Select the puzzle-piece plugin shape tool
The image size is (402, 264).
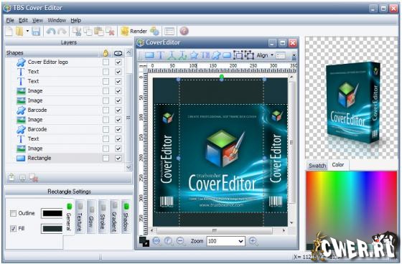click(x=216, y=55)
